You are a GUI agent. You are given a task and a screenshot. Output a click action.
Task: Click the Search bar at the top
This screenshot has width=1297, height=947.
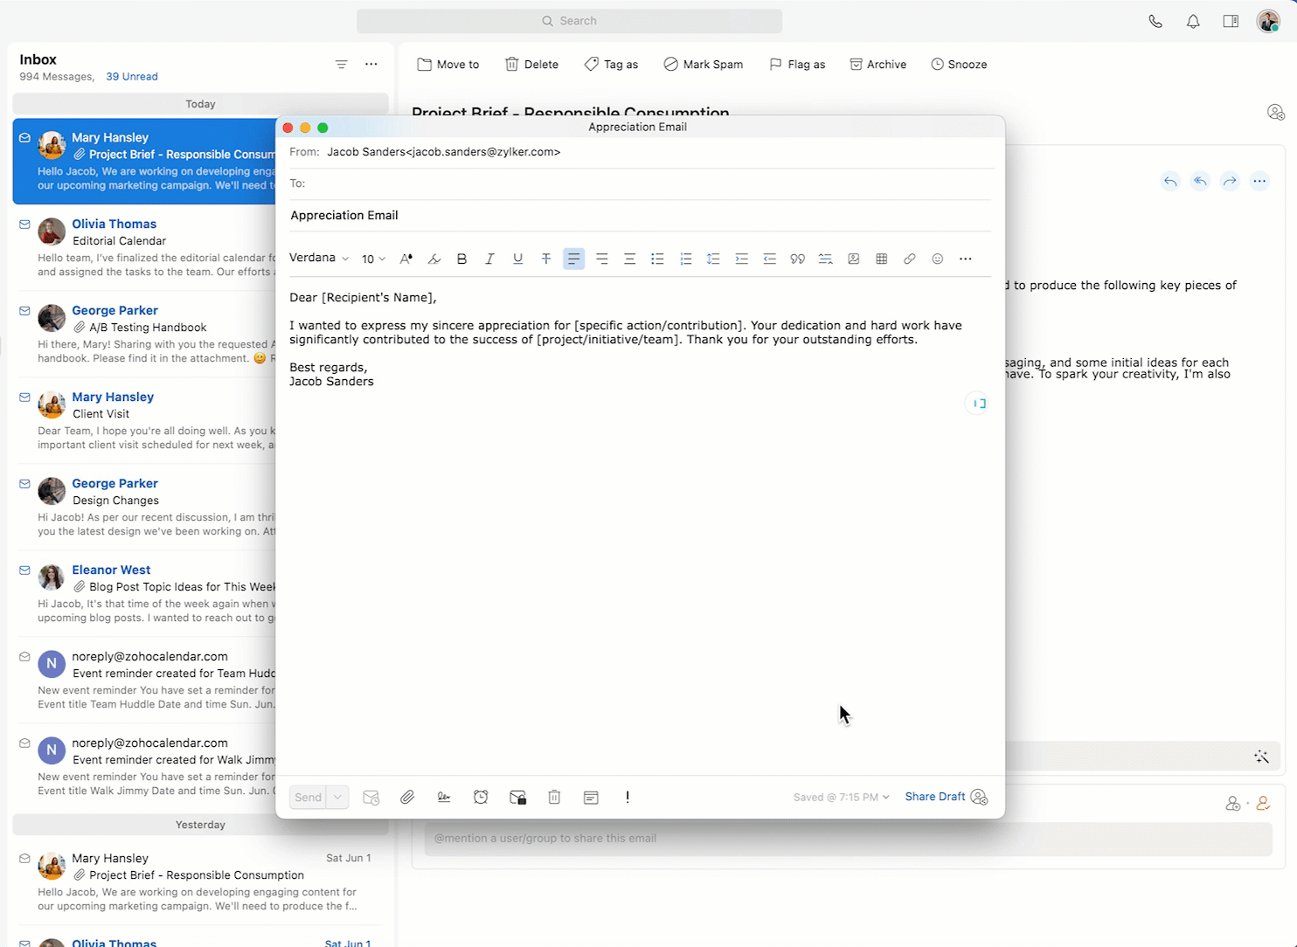pos(569,21)
